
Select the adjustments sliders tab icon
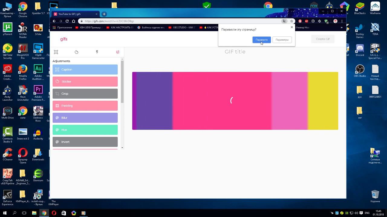coord(118,52)
